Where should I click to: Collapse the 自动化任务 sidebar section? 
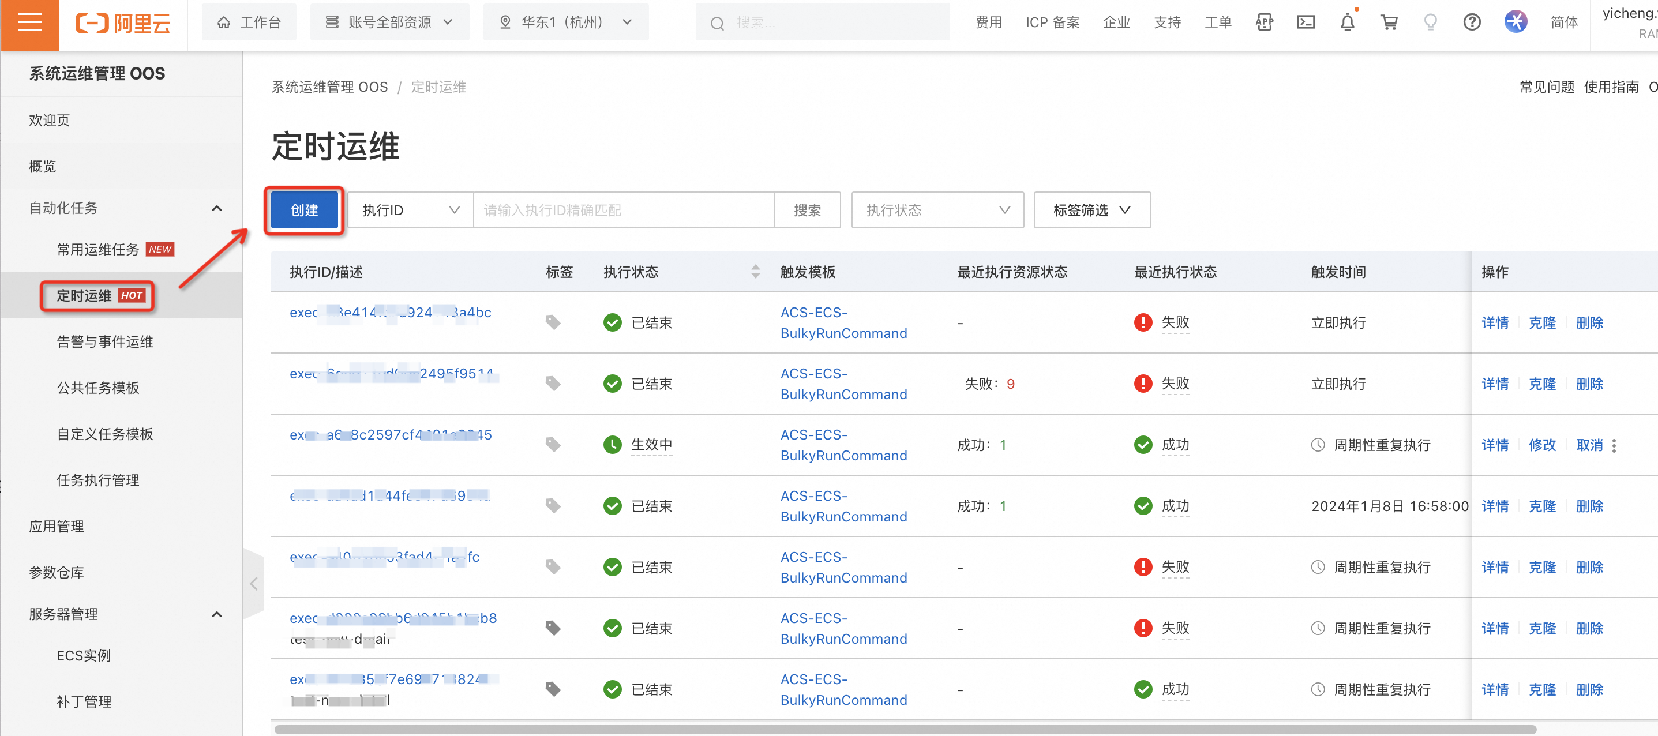click(x=217, y=208)
